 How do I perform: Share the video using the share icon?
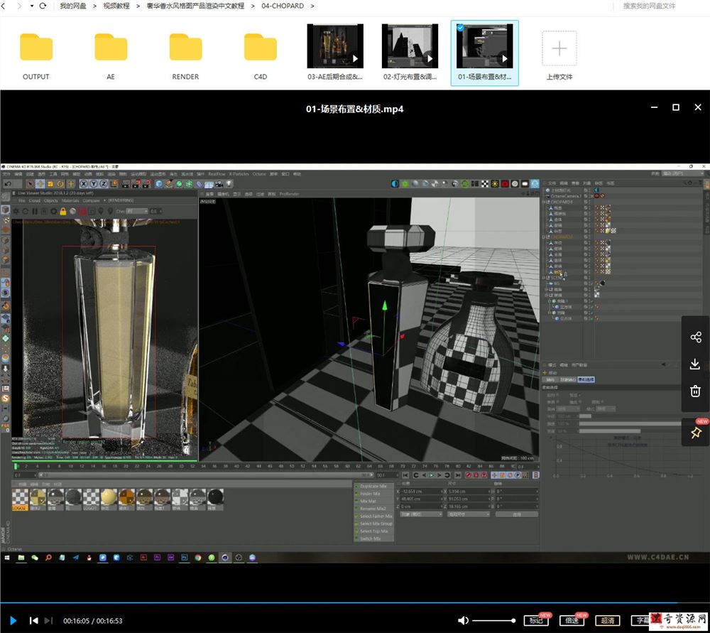pyautogui.click(x=696, y=337)
